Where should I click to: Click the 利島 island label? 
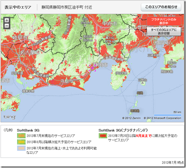pos(140,93)
